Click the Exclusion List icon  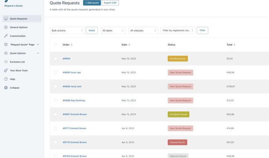click(6, 62)
